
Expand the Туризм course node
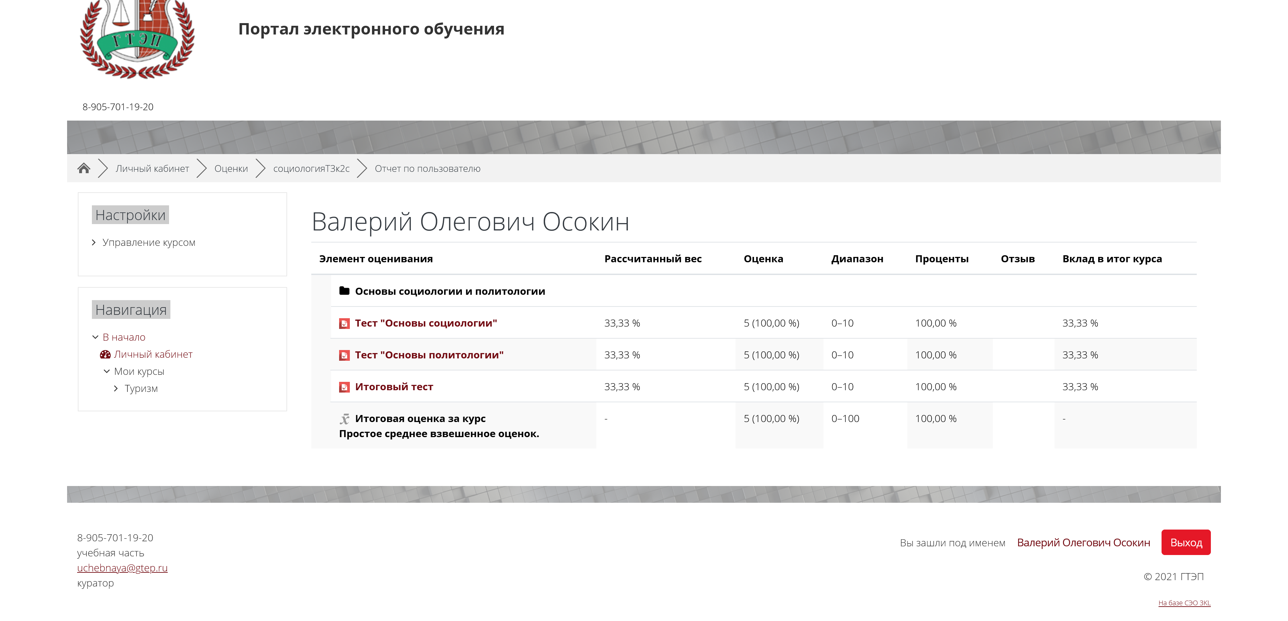pos(116,388)
